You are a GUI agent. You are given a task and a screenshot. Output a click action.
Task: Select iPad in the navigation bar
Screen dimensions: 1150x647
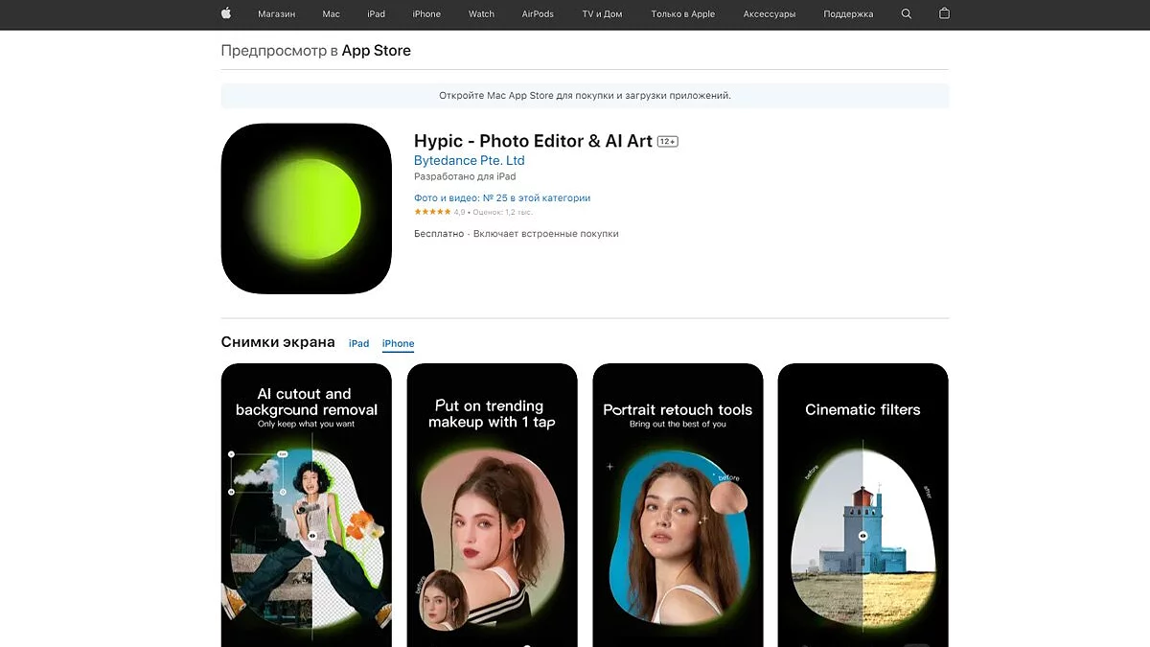(x=376, y=14)
